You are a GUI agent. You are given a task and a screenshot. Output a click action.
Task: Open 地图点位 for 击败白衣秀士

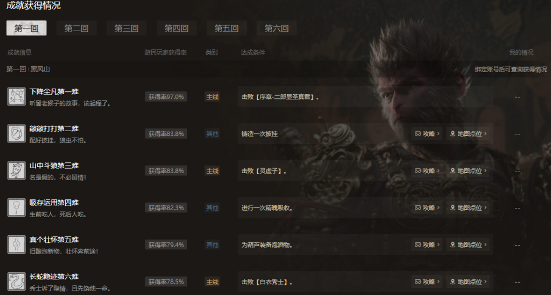coord(469,282)
